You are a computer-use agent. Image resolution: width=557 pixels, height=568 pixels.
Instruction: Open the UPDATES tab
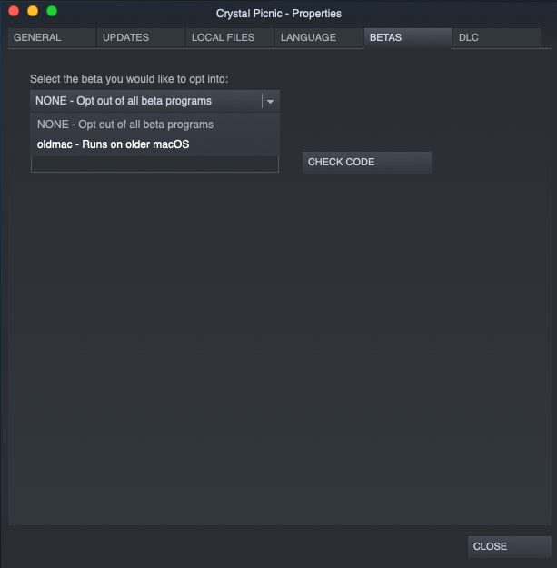point(139,37)
